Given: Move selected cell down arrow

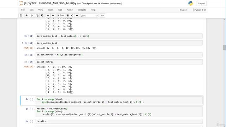Looking at the screenshot, I should (x=53, y=16).
